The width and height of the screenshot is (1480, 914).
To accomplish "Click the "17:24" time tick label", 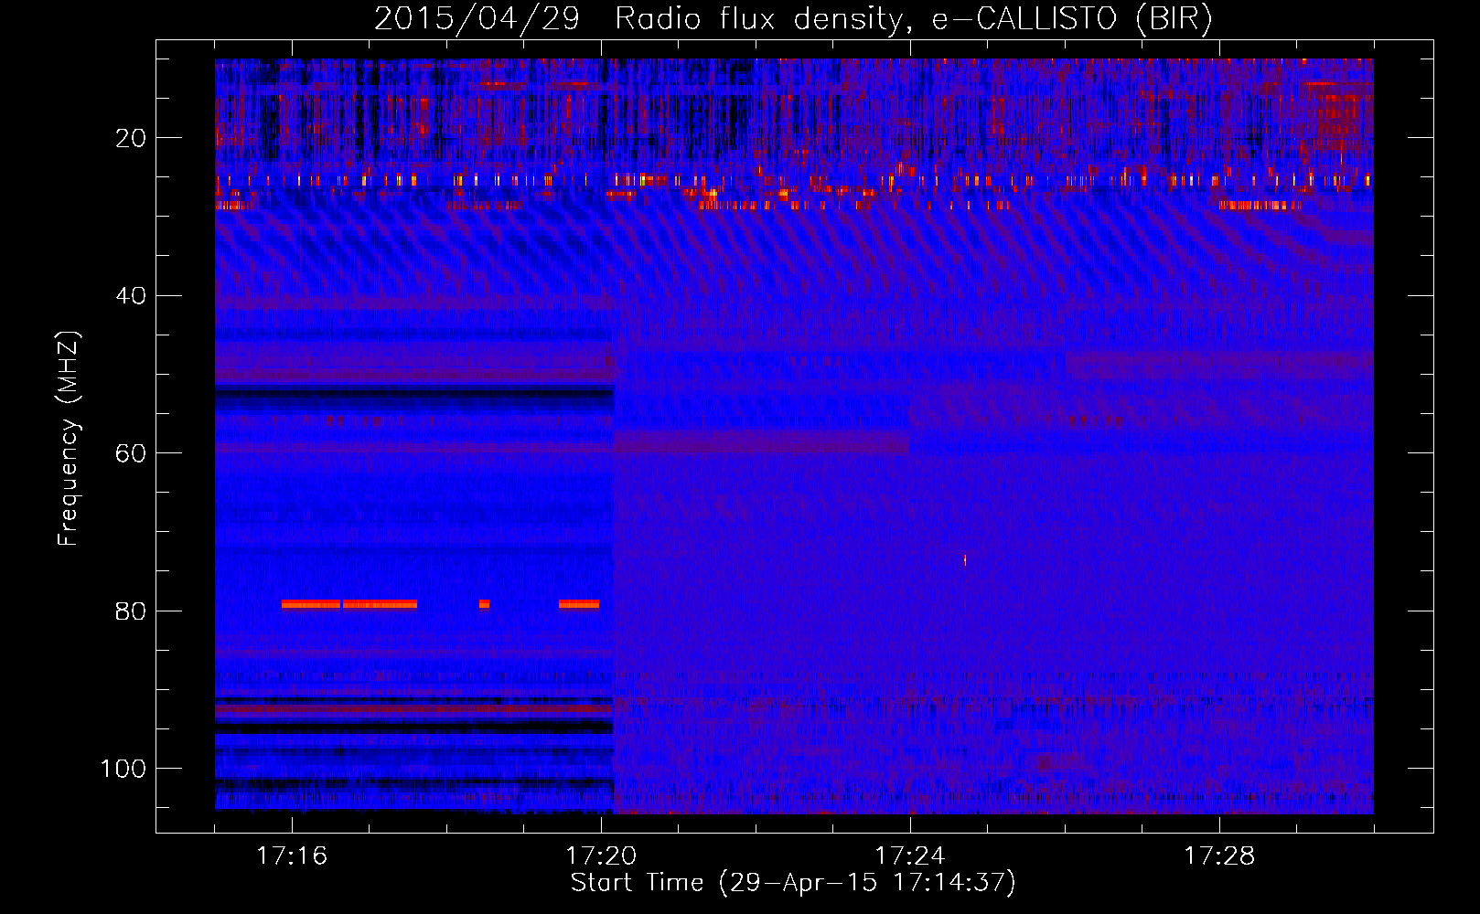I will coord(910,856).
